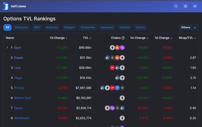
Task: Click Arbitrum chain icon in Dopex row
Action: 107,58
